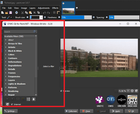Screen dimensions: 140x114
Task: Click the Hardness 75% slider
Action: coord(77,17)
